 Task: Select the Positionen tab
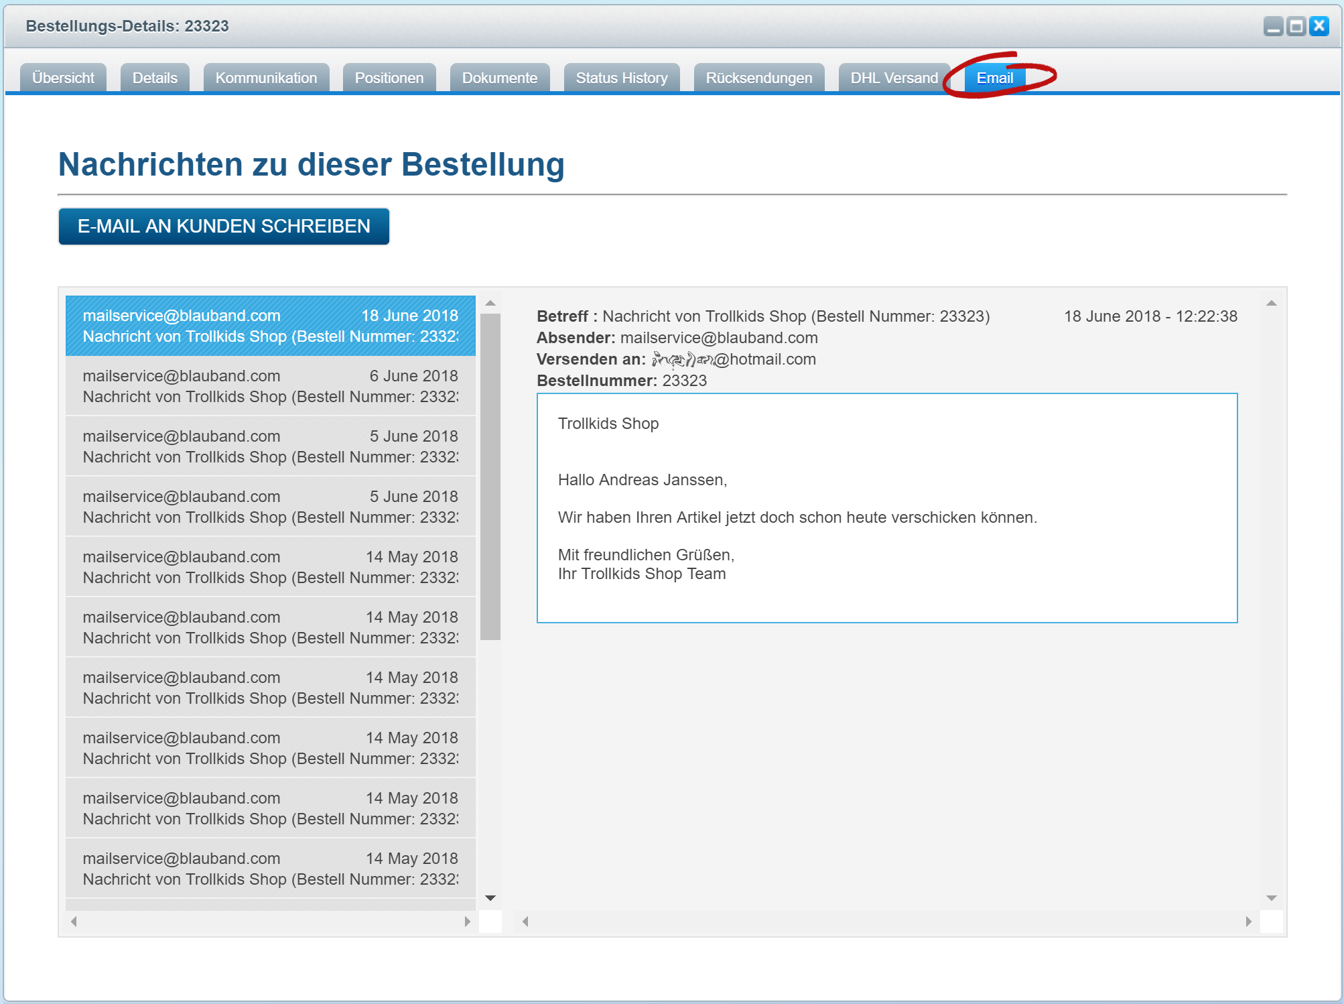[389, 78]
